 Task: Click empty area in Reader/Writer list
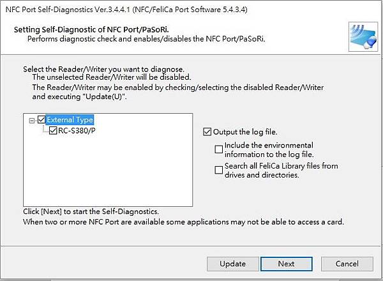[109, 172]
